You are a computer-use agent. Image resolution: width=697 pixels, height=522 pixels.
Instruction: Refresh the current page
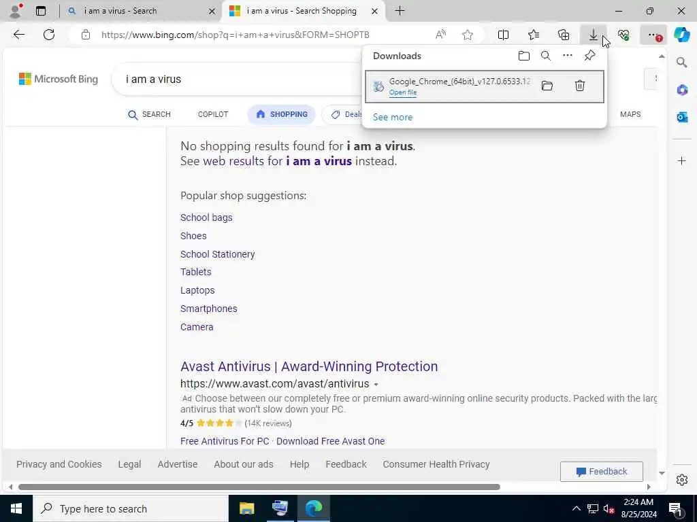click(x=49, y=35)
